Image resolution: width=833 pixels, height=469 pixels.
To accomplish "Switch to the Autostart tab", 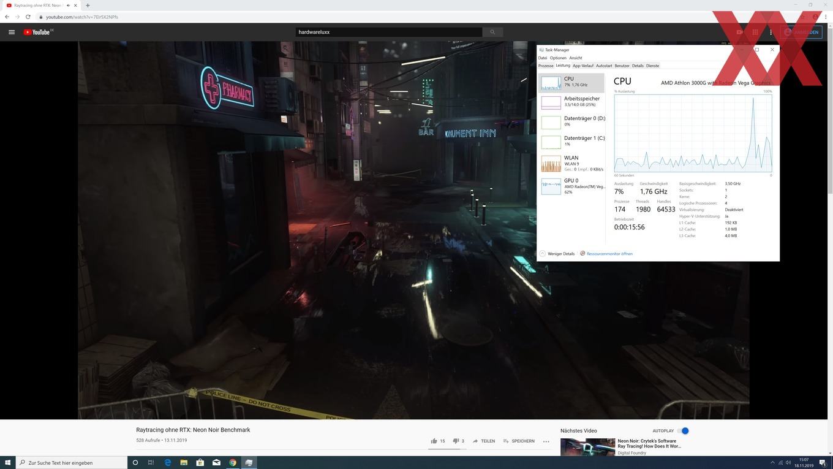I will pos(604,66).
